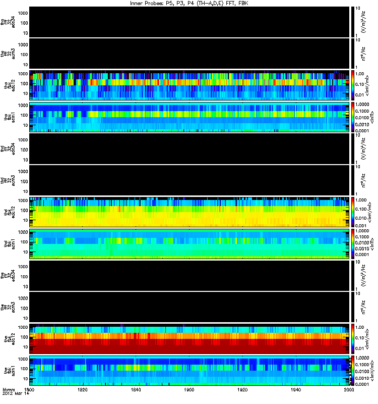Viewport: 378px width, 404px height.
Task: Select the the fbk edc12 rainbow color bar
Action: click(x=353, y=339)
